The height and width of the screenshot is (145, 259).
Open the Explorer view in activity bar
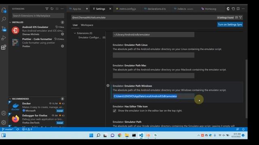[x=4, y=10]
